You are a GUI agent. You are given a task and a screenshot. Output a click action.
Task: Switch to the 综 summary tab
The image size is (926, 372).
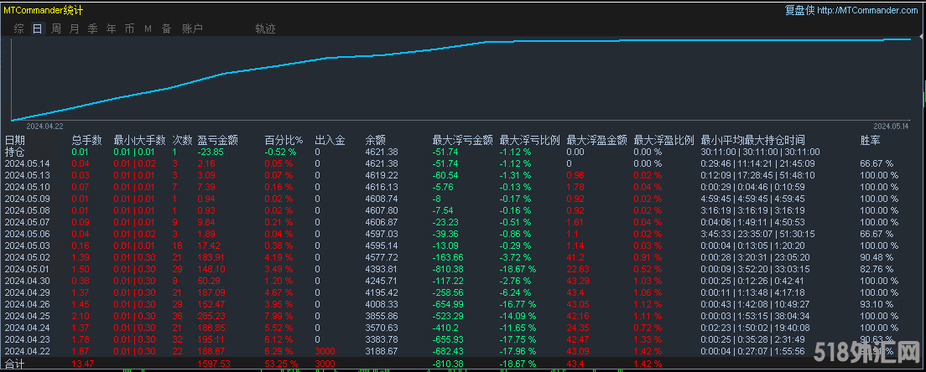(x=18, y=28)
